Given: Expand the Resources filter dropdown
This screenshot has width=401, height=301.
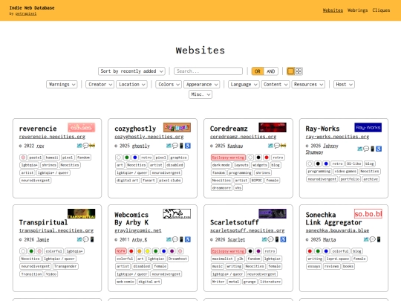Looking at the screenshot, I should (x=308, y=85).
